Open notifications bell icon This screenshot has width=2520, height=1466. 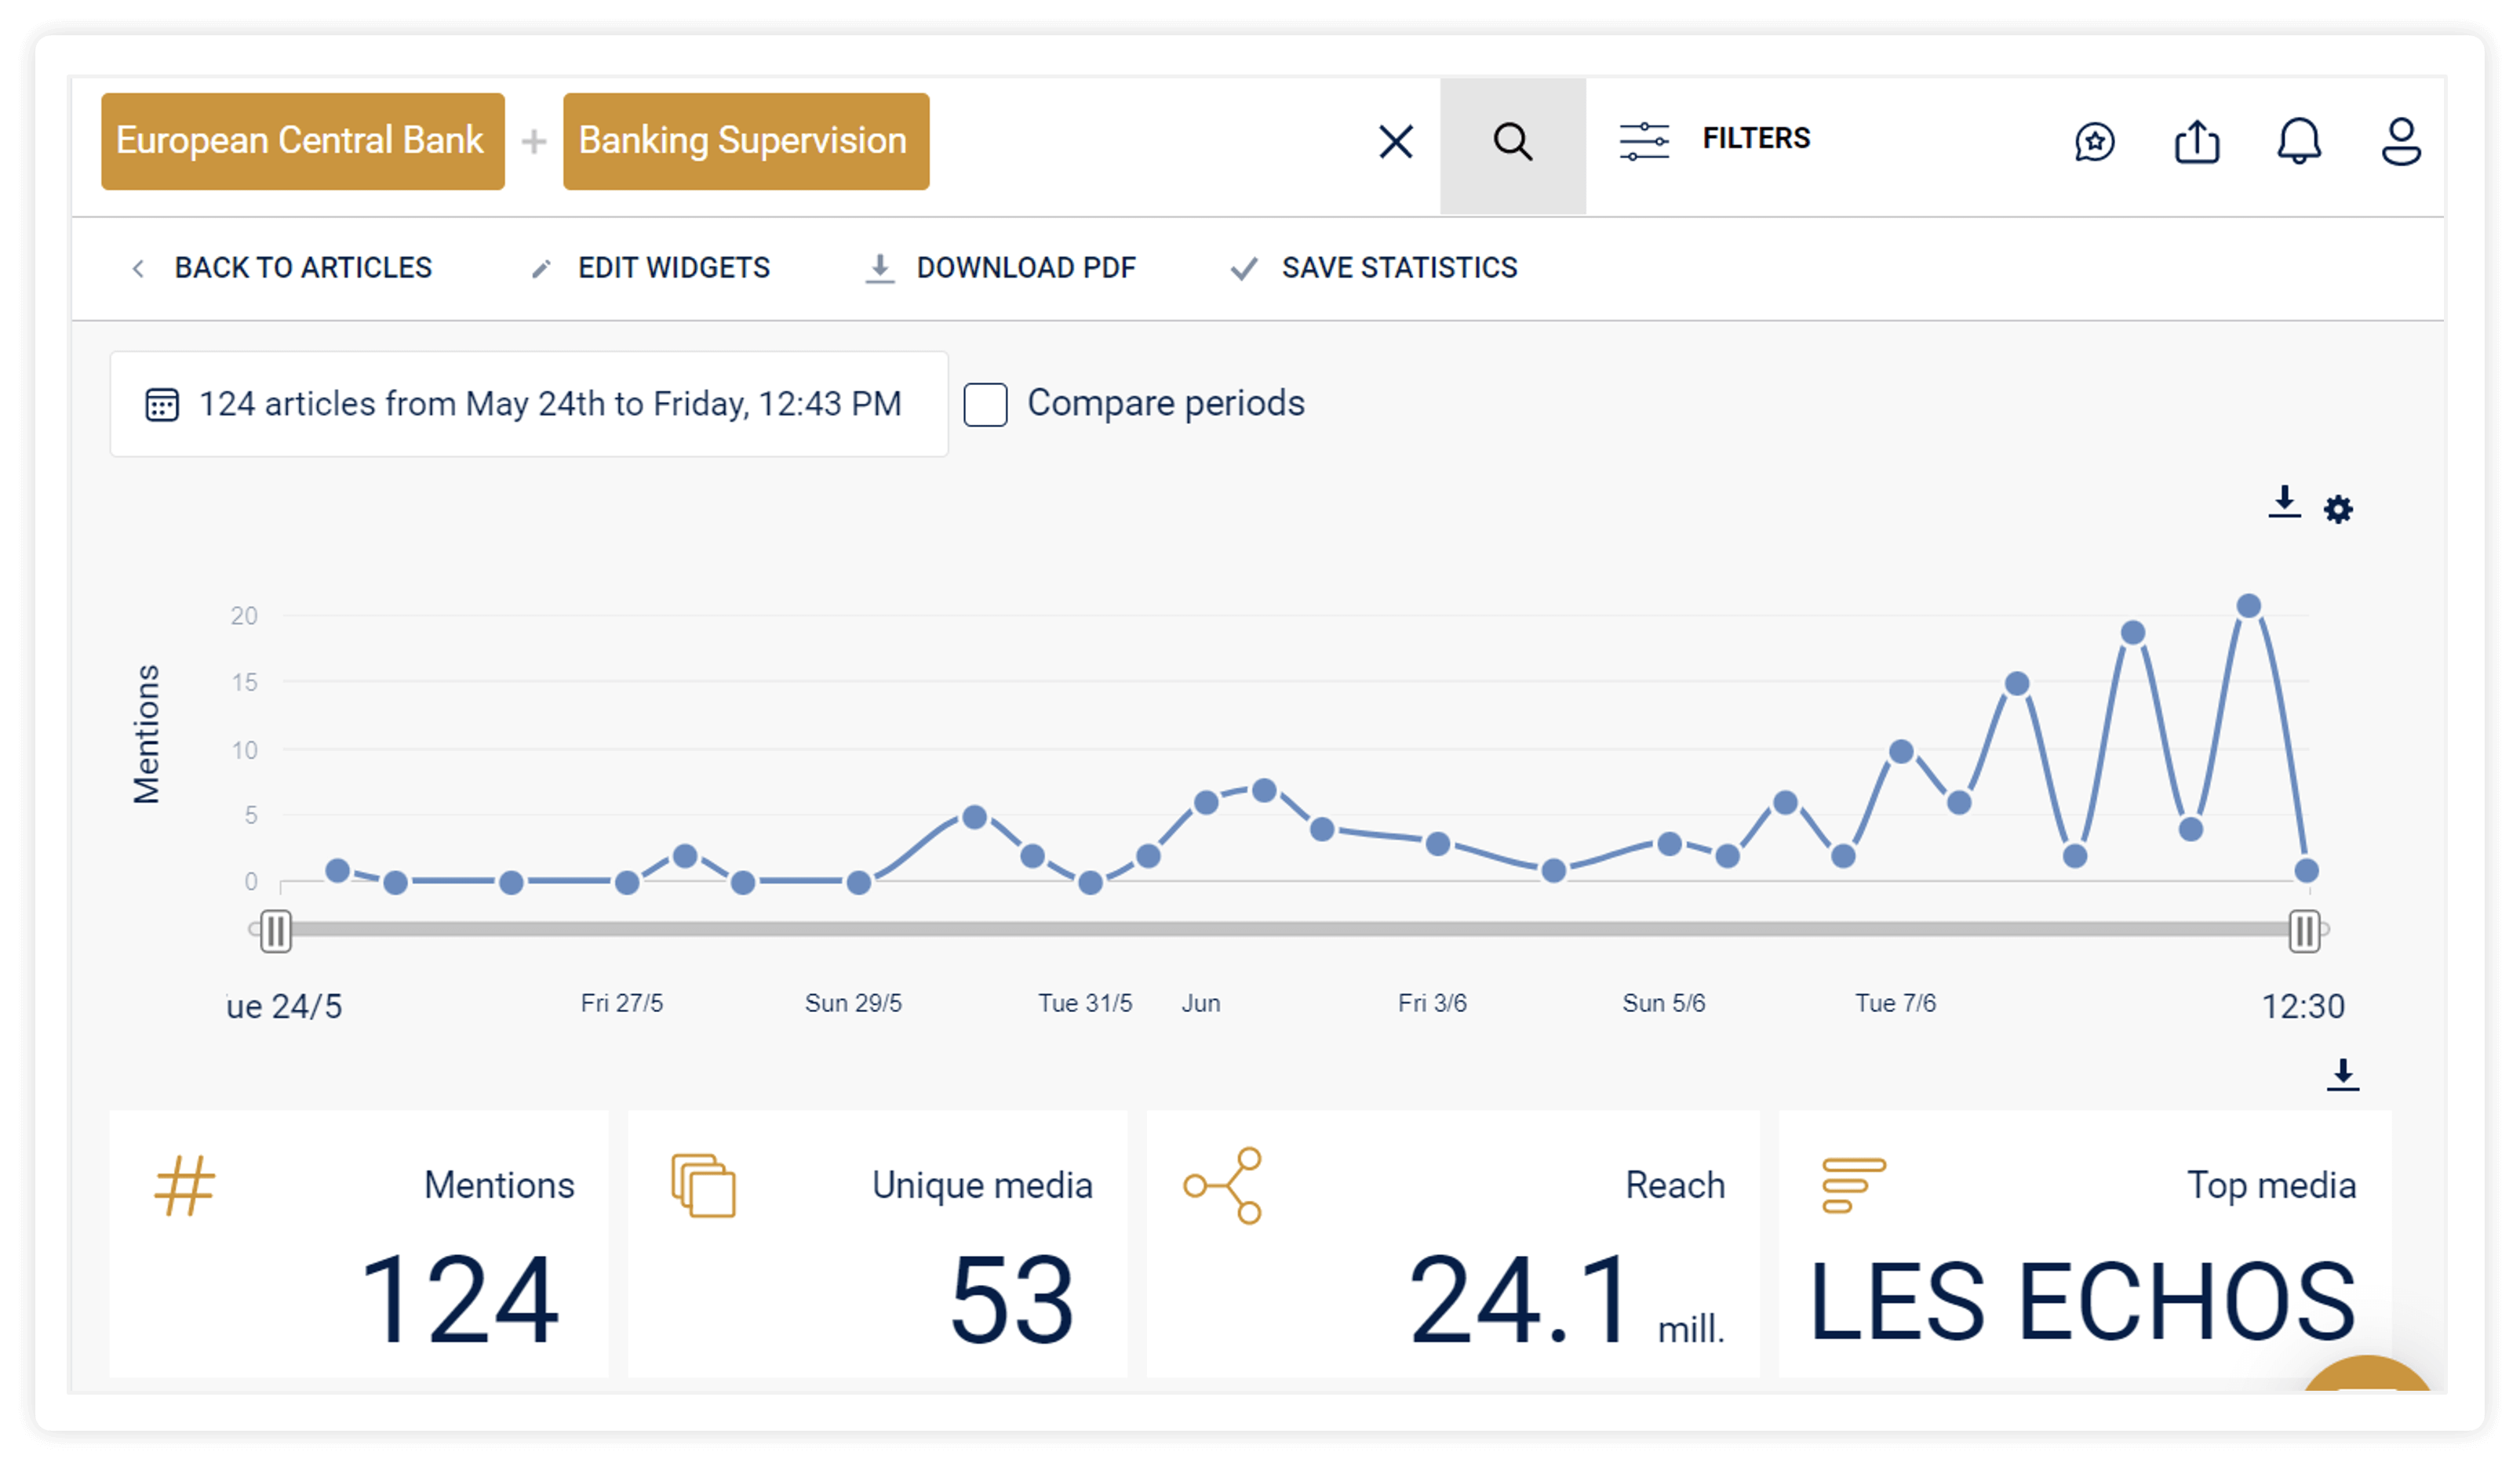tap(2299, 141)
